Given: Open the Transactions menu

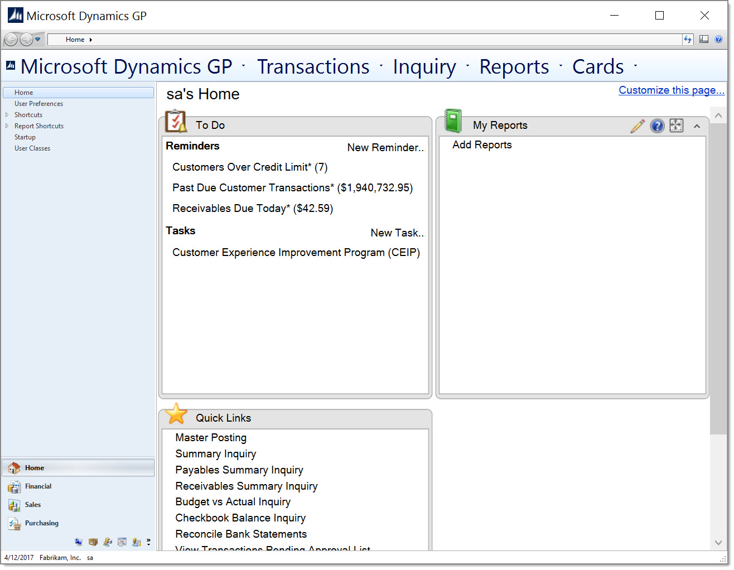Looking at the screenshot, I should (x=313, y=66).
